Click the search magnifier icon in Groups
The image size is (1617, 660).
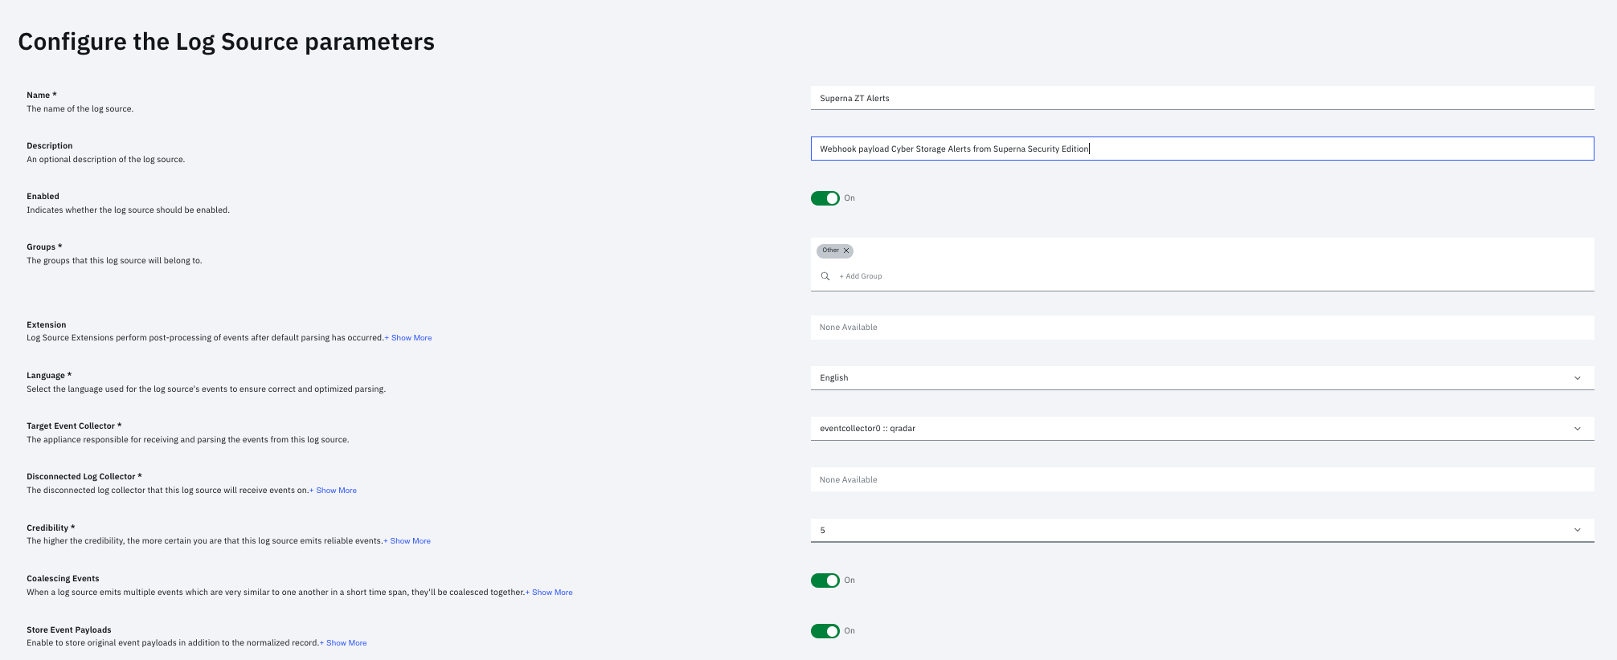pos(825,276)
